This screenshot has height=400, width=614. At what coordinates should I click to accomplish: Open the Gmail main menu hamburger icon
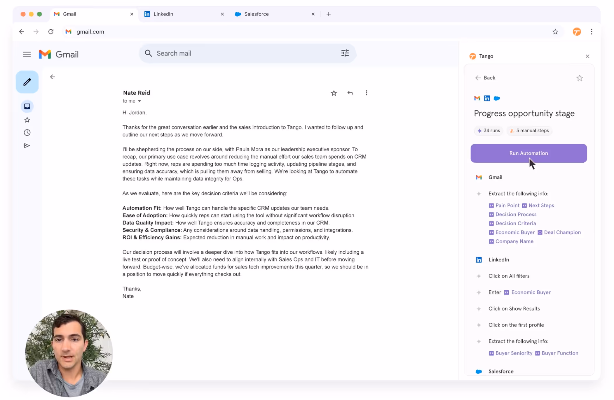click(27, 54)
